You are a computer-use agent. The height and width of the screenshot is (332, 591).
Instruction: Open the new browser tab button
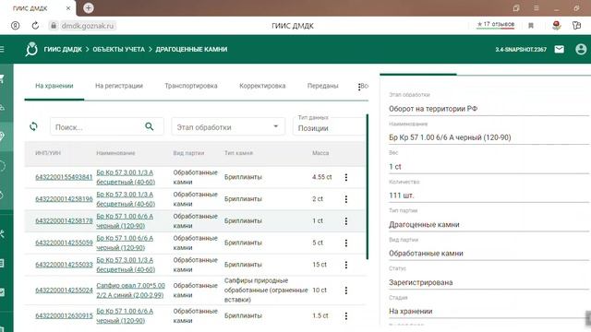[x=89, y=8]
